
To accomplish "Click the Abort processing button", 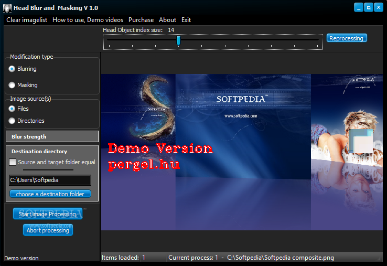I will [48, 230].
